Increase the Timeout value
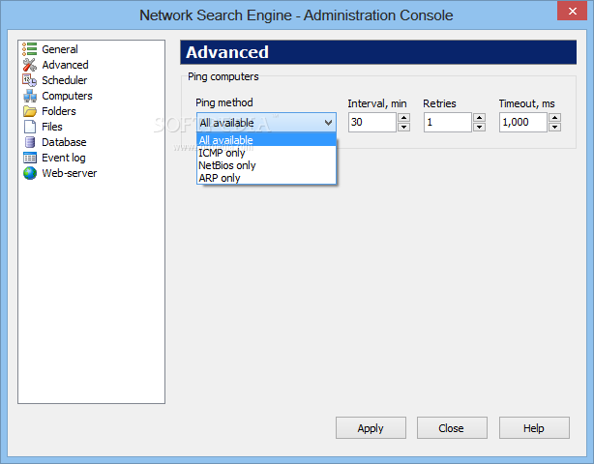This screenshot has width=594, height=464. (x=554, y=118)
